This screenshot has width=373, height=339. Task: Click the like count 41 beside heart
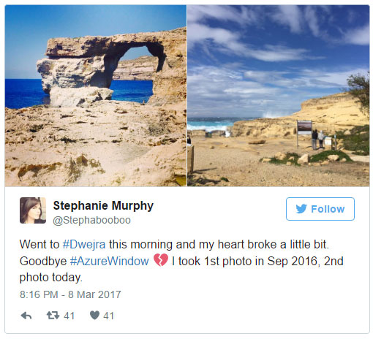pos(109,316)
